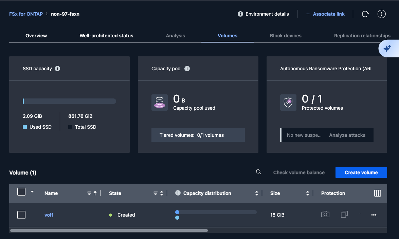This screenshot has width=399, height=239.
Task: Click the SSD capacity info icon
Action: (57, 69)
